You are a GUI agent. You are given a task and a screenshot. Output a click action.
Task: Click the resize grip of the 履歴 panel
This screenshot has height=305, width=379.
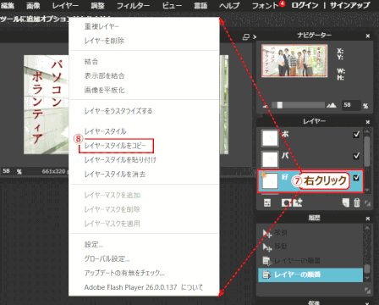pos(367,291)
